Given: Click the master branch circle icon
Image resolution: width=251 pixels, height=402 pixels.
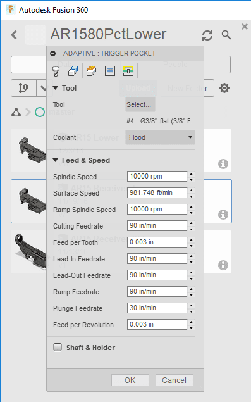Looking at the screenshot, I should [40, 112].
